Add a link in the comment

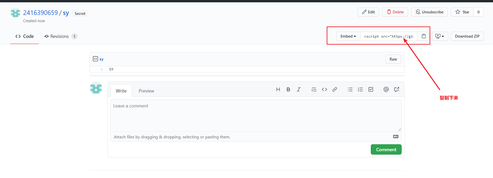click(334, 89)
